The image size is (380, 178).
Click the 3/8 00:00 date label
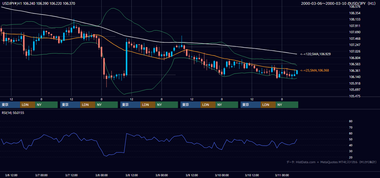pyautogui.click(x=101, y=175)
